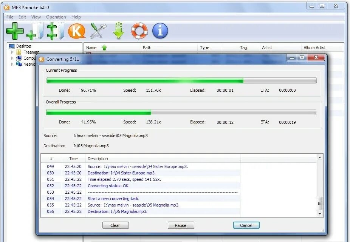Click the large green plus Add Files icon
The height and width of the screenshot is (242, 350).
click(x=15, y=31)
